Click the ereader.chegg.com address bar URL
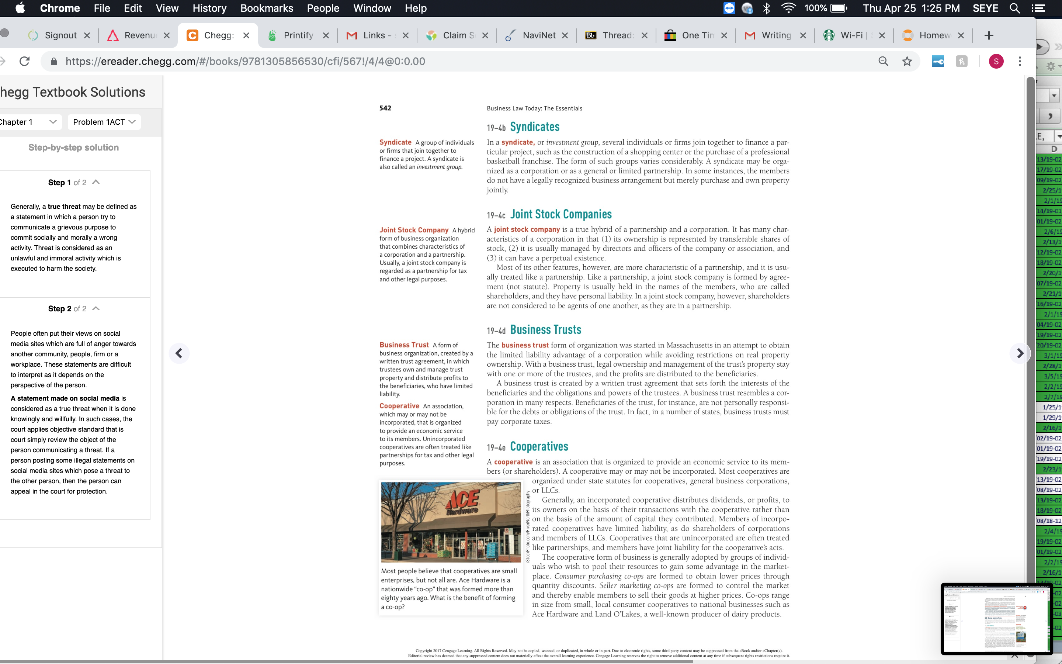 point(245,61)
